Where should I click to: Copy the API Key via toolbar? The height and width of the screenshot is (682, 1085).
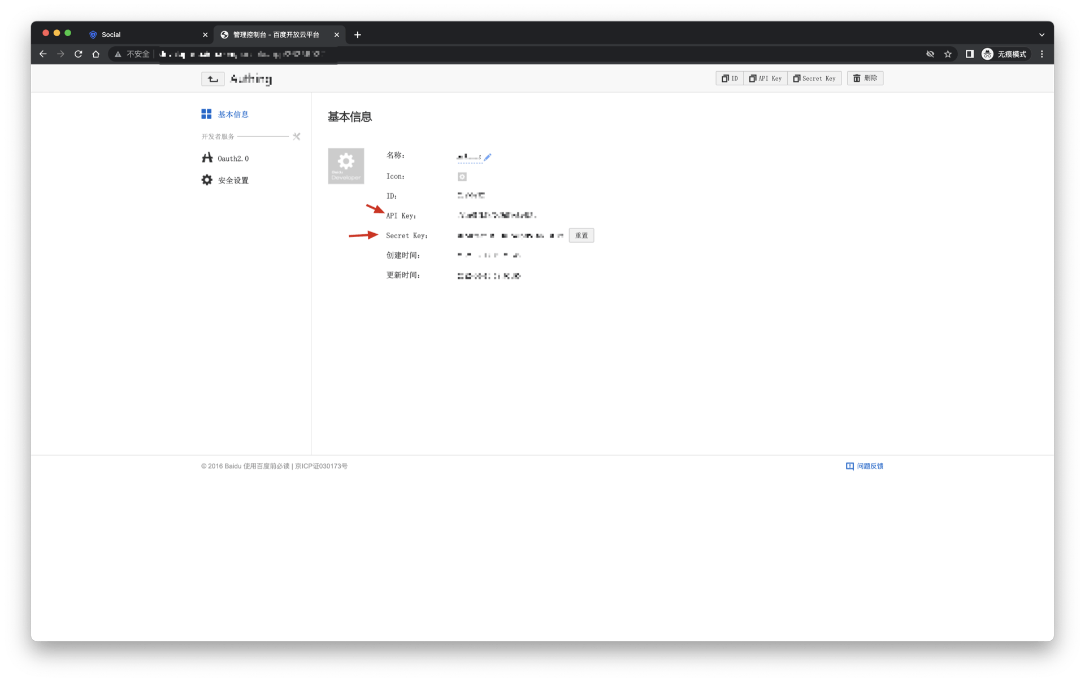pos(765,78)
